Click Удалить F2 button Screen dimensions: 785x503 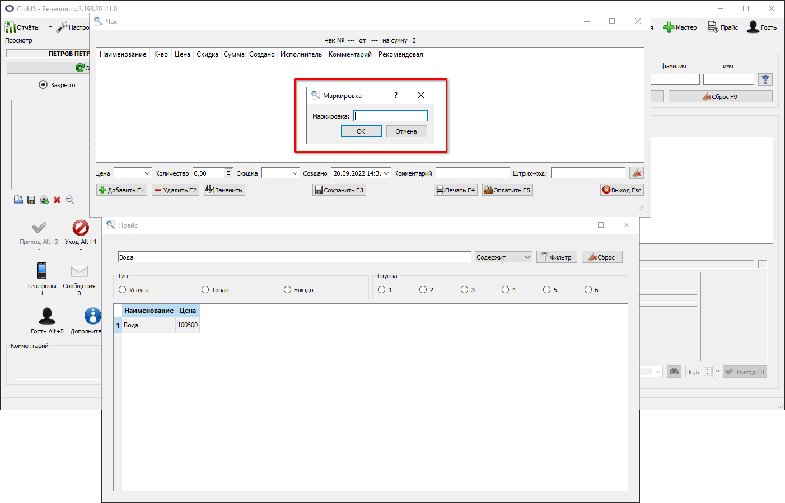pyautogui.click(x=175, y=190)
